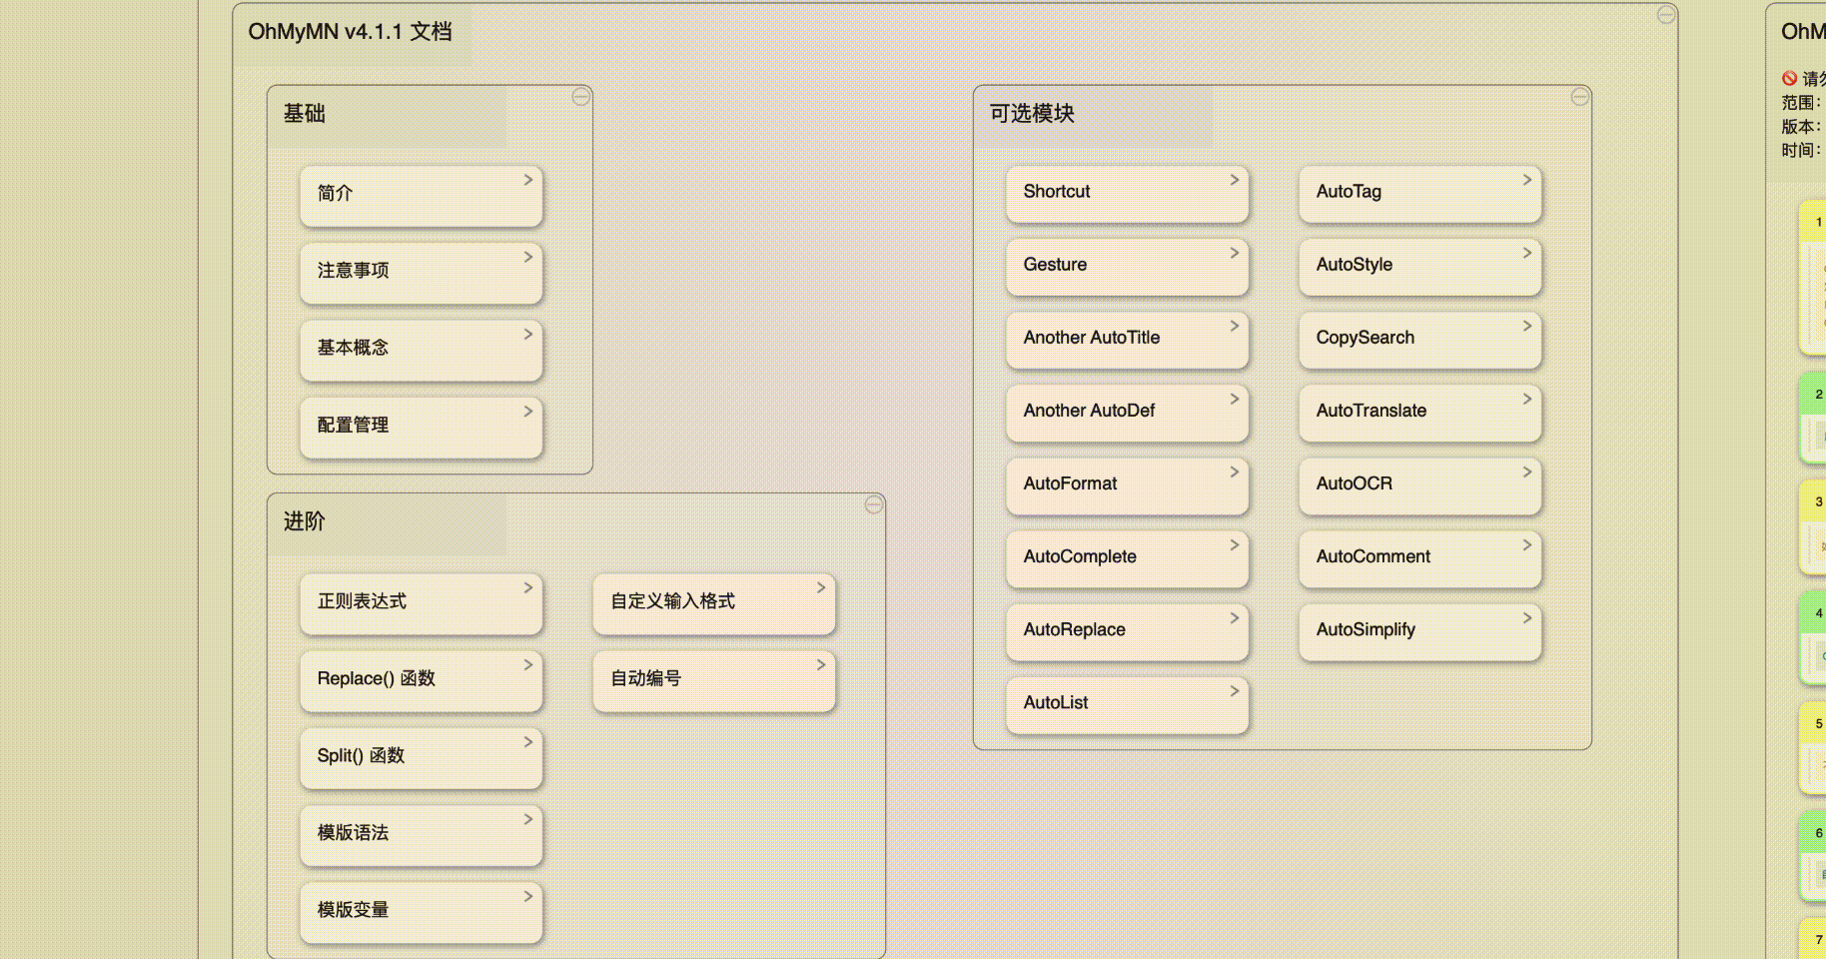Select the AutoComment card
This screenshot has width=1826, height=959.
(x=1420, y=558)
